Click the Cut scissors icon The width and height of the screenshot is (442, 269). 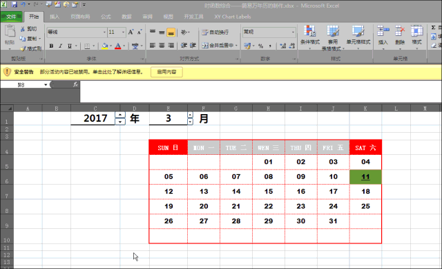(x=23, y=29)
